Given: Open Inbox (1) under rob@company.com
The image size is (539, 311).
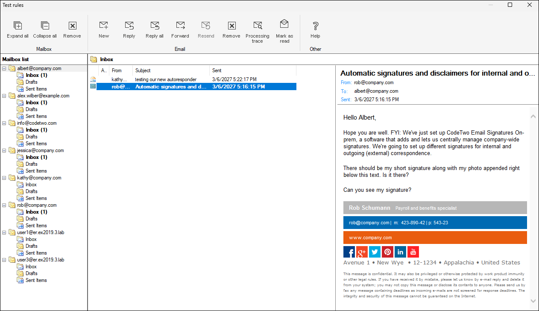Looking at the screenshot, I should coord(36,212).
